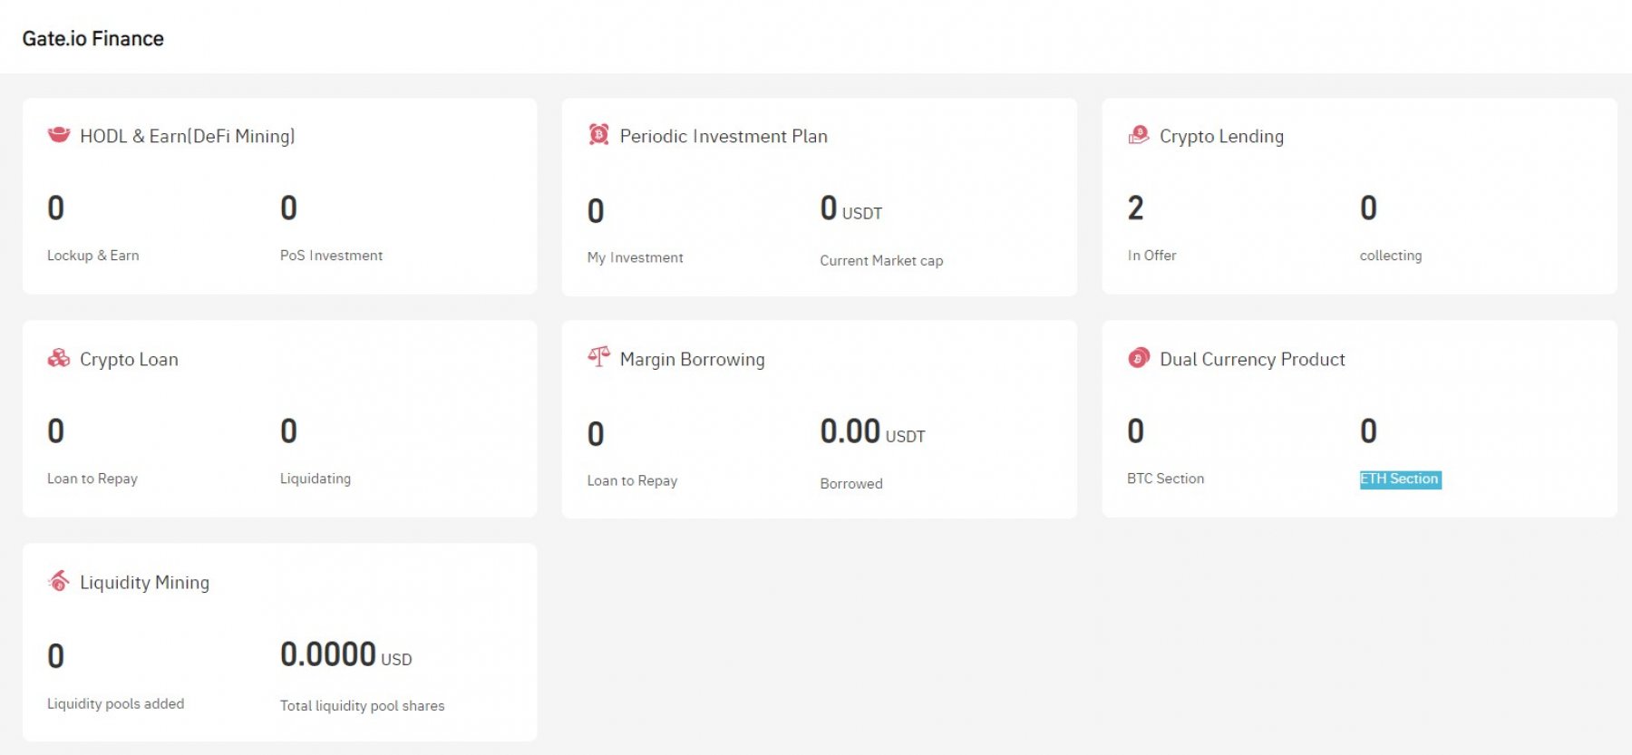Click the Margin Borrowing scale icon
This screenshot has width=1632, height=755.
click(598, 357)
